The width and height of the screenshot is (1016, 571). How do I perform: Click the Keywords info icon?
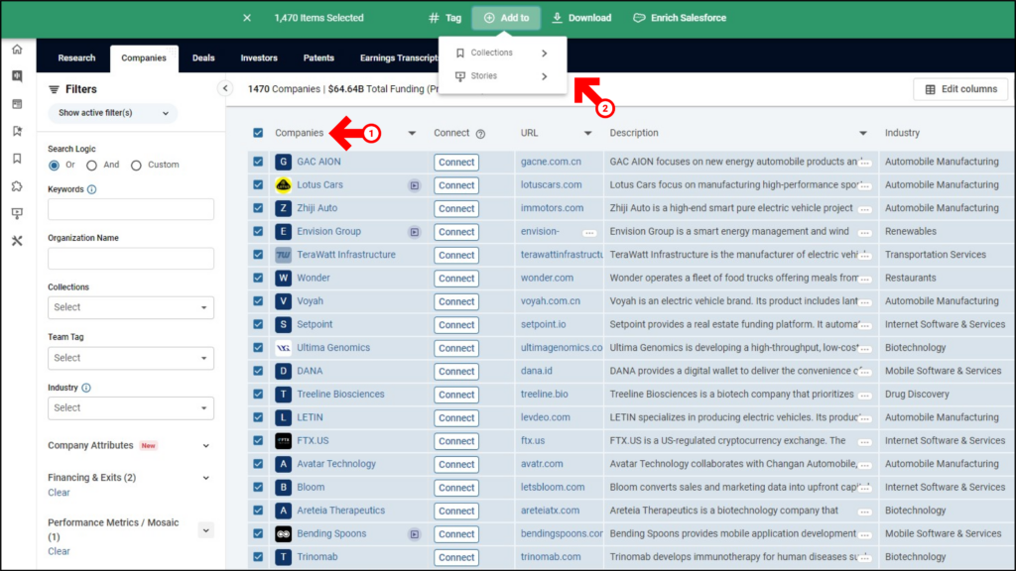coord(92,189)
